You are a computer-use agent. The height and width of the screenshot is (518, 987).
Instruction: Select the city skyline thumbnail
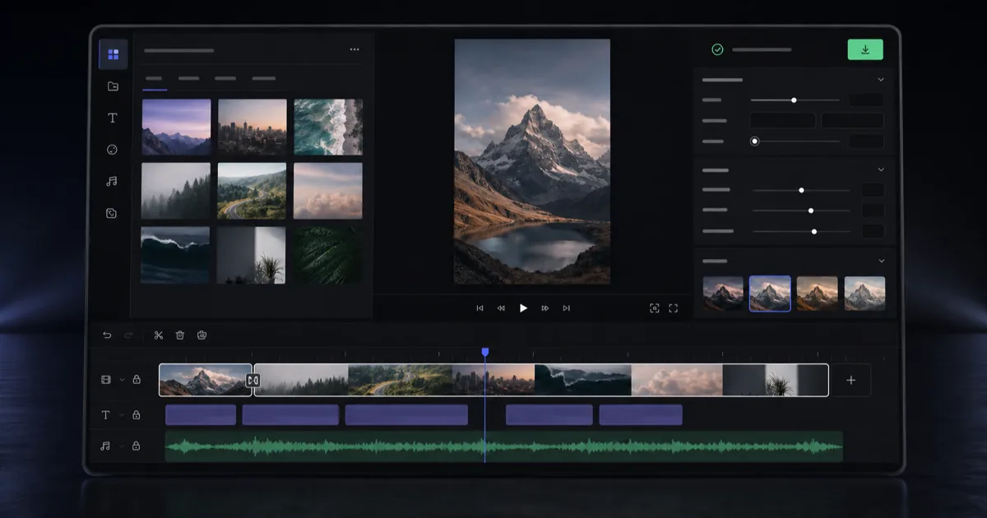pyautogui.click(x=253, y=127)
